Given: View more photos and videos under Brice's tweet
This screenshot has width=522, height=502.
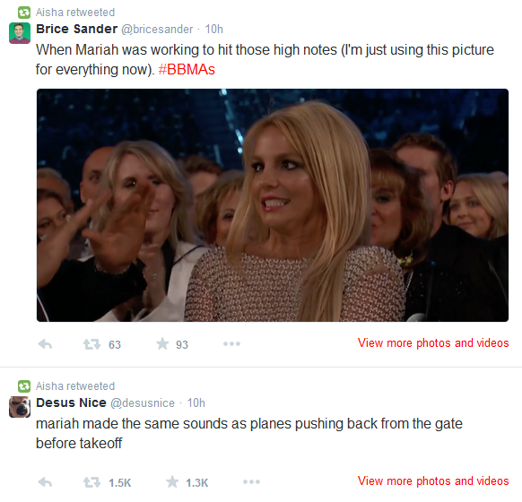Looking at the screenshot, I should (433, 343).
